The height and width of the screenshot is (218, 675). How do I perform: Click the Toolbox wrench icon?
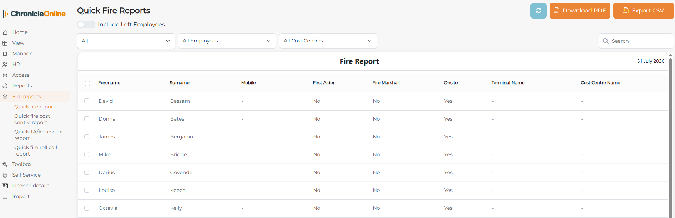click(x=5, y=164)
